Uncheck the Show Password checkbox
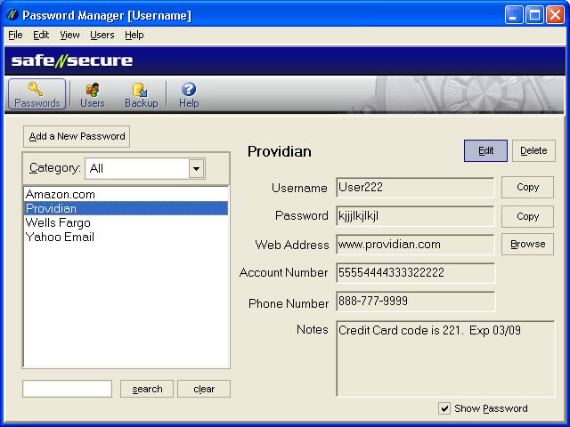Viewport: 570px width, 427px height. 444,408
